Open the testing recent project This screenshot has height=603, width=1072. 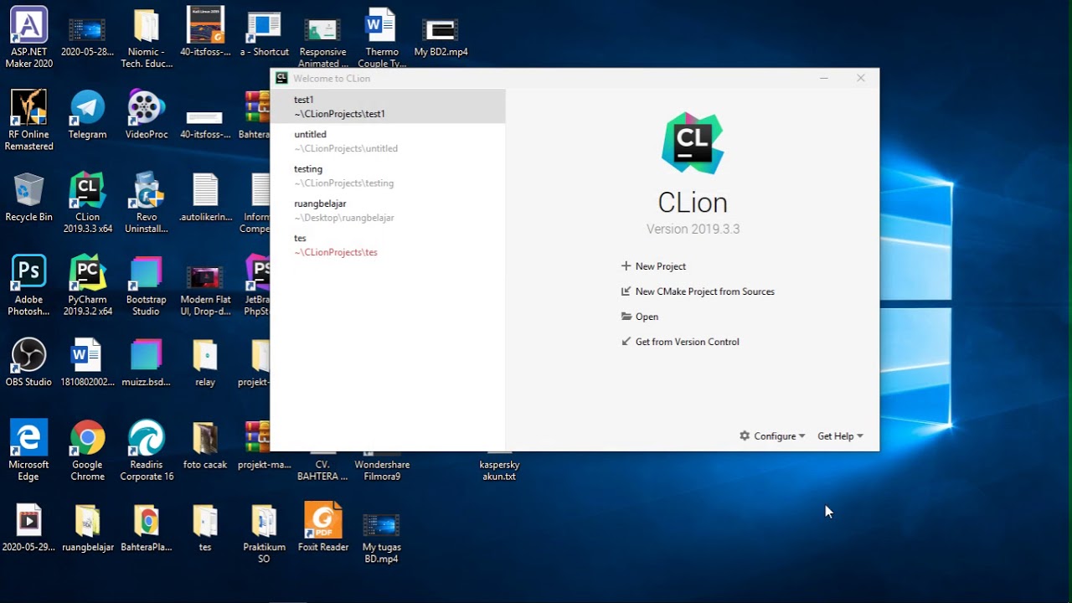coord(388,176)
